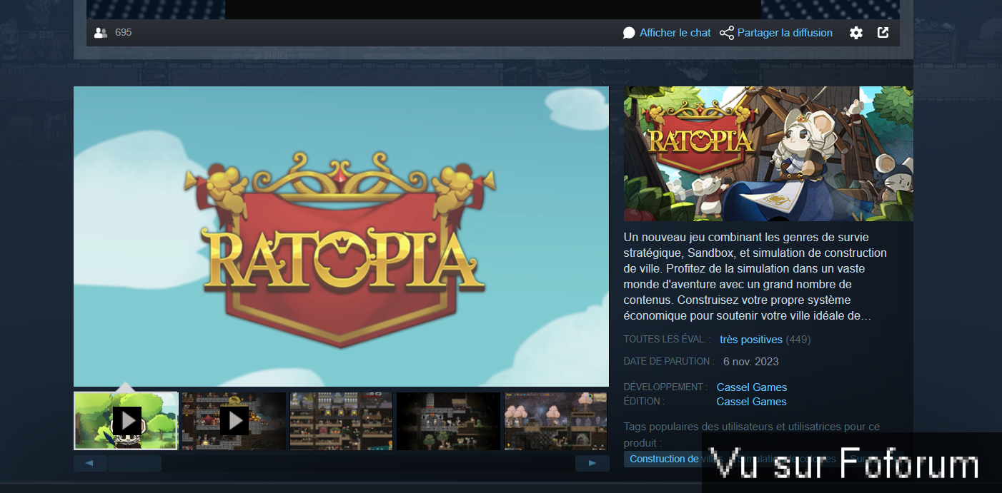Viewport: 1002px width, 493px height.
Task: Open Cassel Games publisher link under Édition
Action: tap(751, 402)
